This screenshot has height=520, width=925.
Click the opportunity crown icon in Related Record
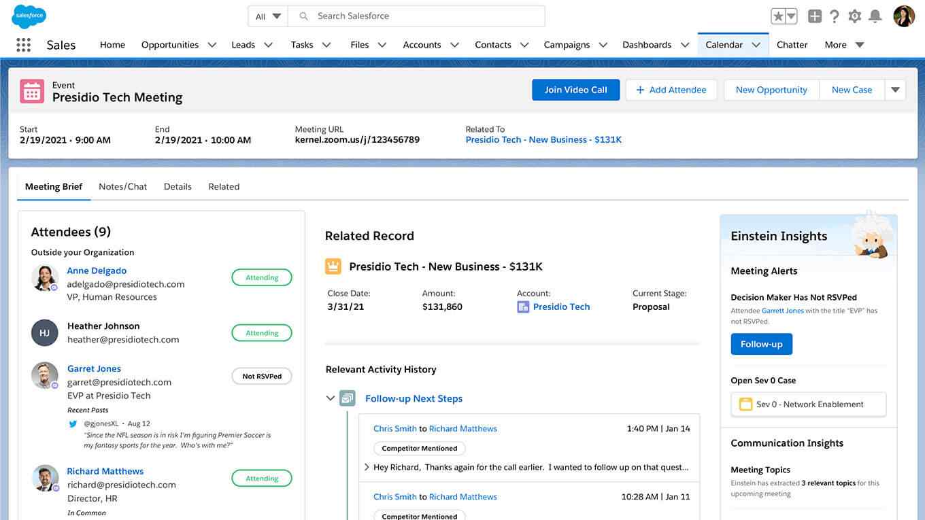(333, 266)
